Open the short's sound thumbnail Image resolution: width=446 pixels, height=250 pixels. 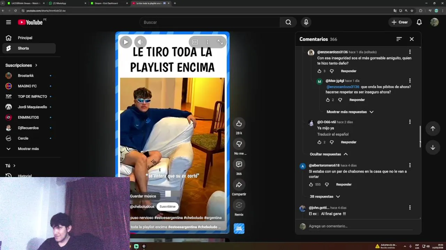[239, 228]
